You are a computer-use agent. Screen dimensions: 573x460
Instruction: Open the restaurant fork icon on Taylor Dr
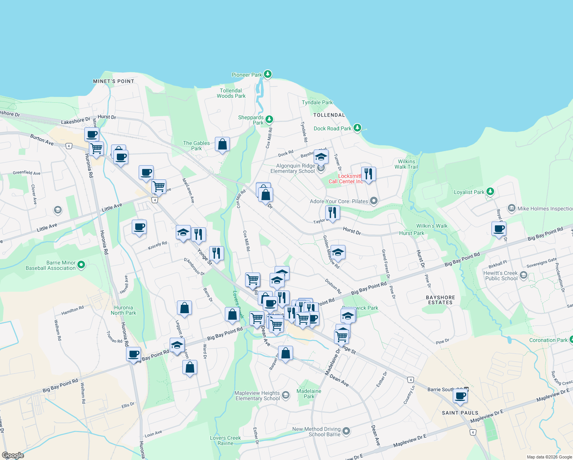tap(332, 212)
